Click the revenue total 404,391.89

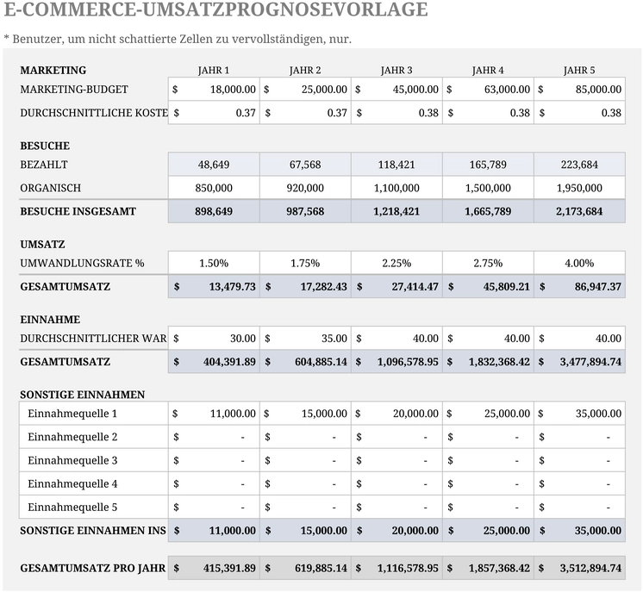pyautogui.click(x=214, y=362)
